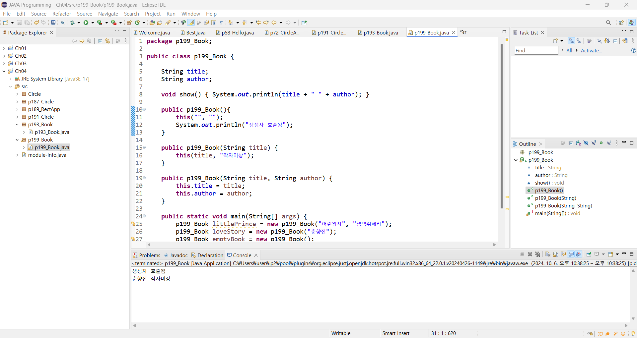Collapse the p193_Book package
The height and width of the screenshot is (338, 637).
tap(17, 124)
